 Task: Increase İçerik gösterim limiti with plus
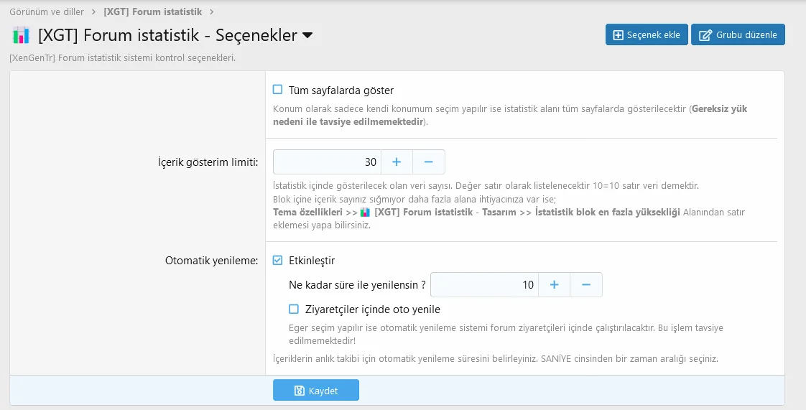pos(397,162)
